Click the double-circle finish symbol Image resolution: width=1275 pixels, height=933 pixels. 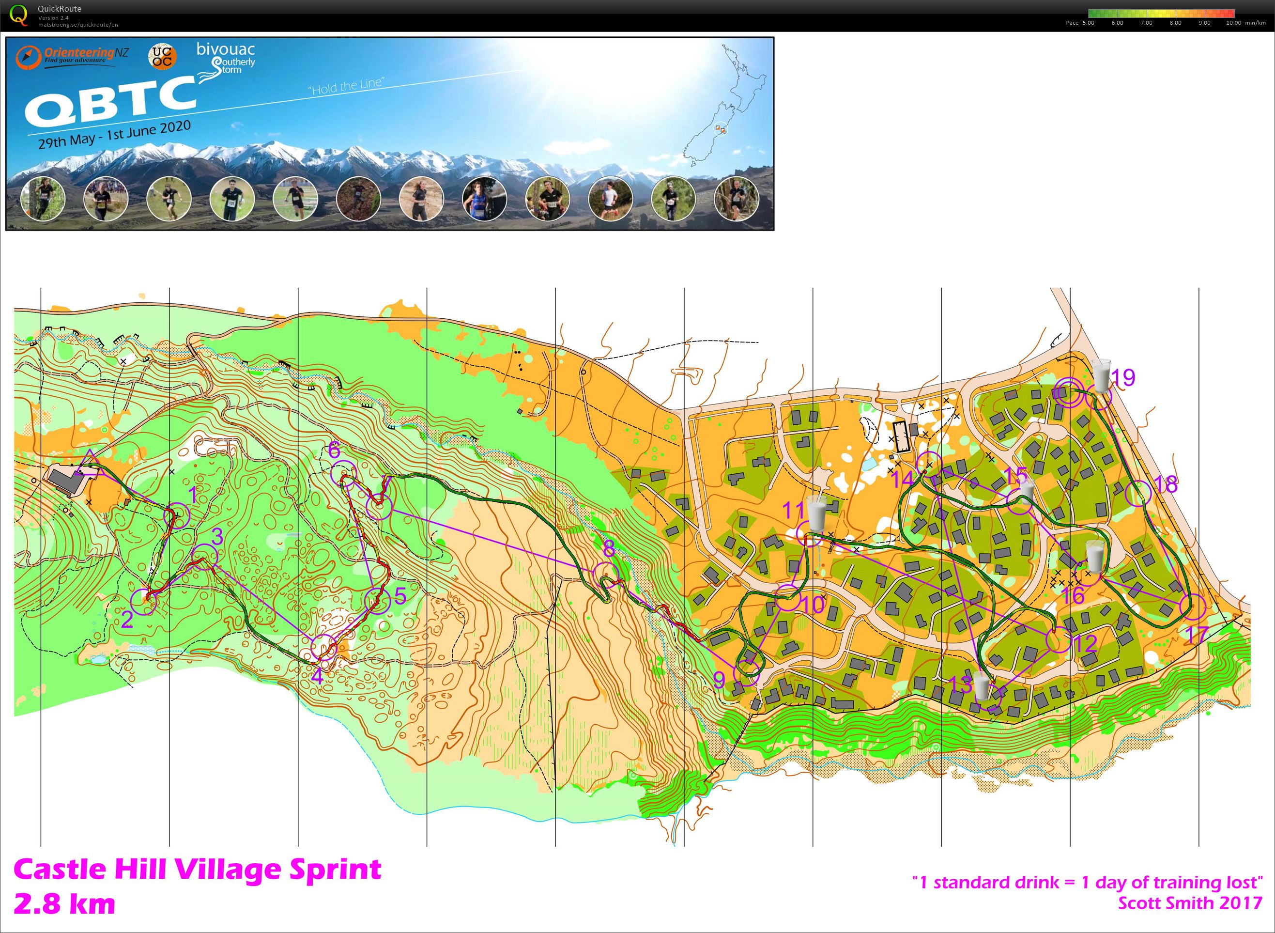(x=1070, y=391)
